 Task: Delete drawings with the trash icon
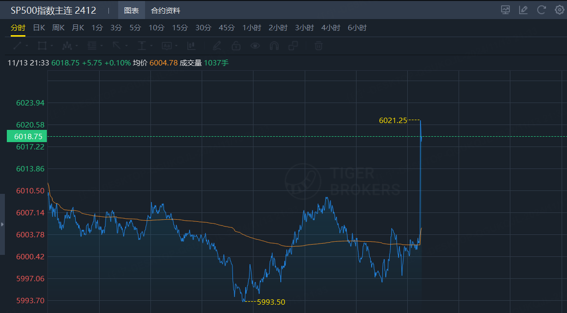tap(318, 46)
